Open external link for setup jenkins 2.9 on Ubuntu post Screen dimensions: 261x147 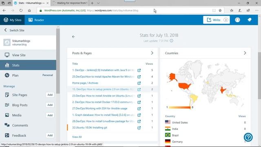coord(139,89)
